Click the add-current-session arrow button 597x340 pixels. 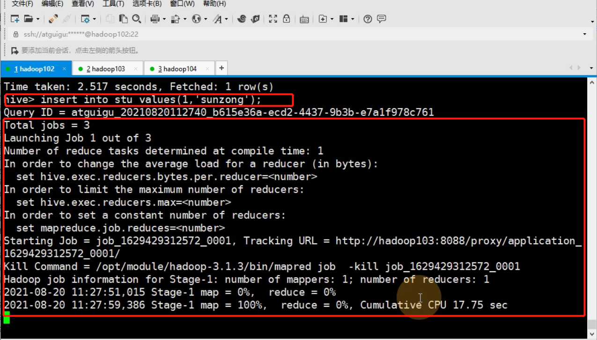[x=15, y=51]
